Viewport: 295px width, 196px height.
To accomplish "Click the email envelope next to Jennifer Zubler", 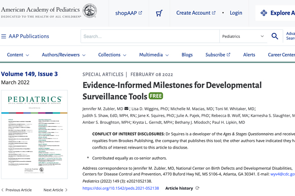I will [x=126, y=109].
